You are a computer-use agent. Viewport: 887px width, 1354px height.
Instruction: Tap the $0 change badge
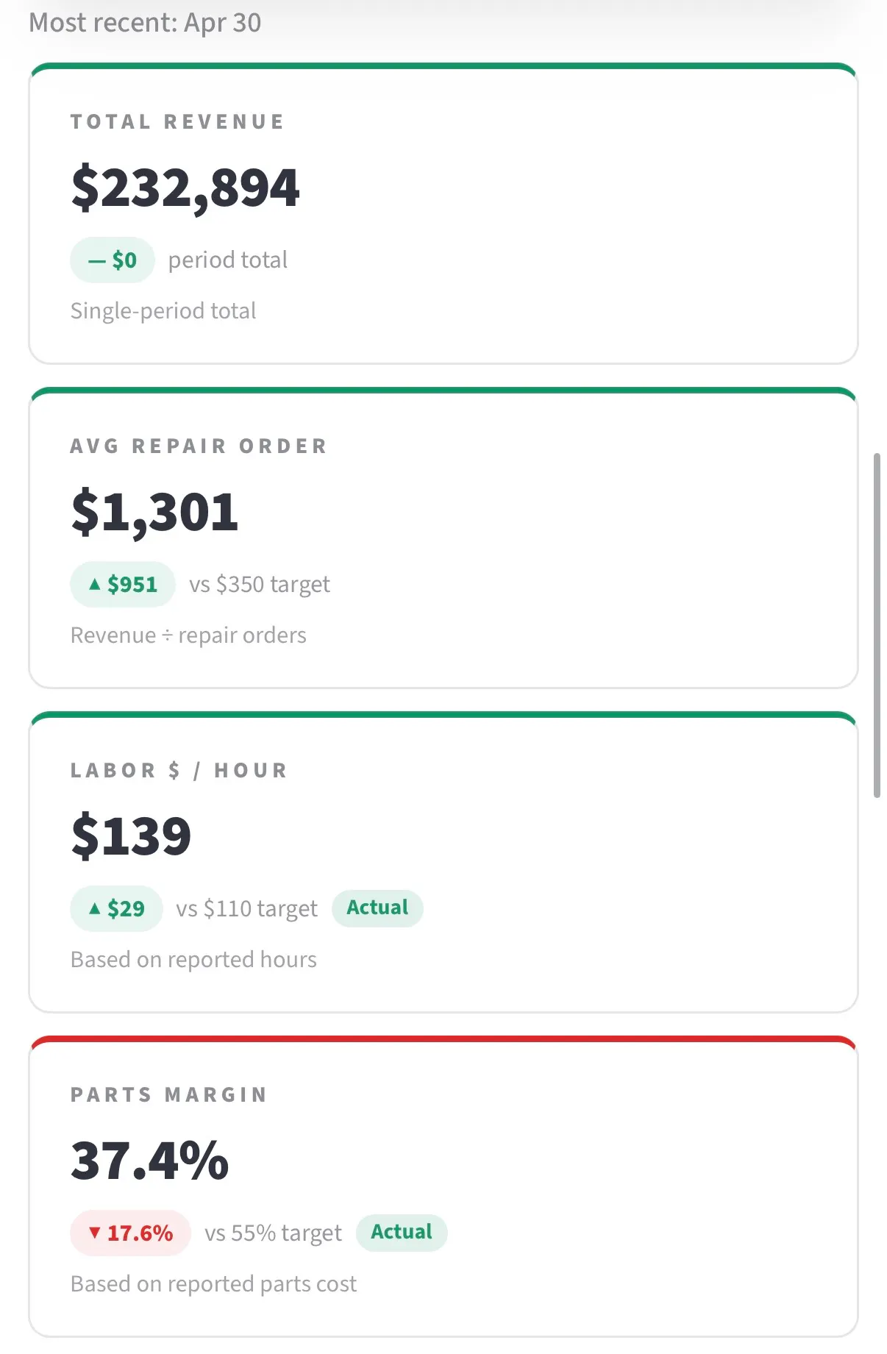(113, 260)
